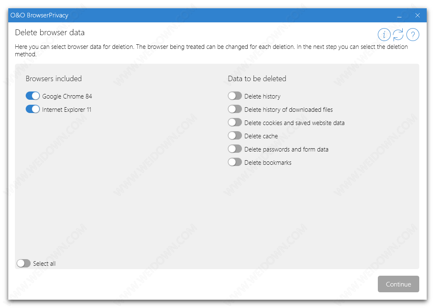Open help via question mark icon
The width and height of the screenshot is (435, 308).
tap(413, 35)
